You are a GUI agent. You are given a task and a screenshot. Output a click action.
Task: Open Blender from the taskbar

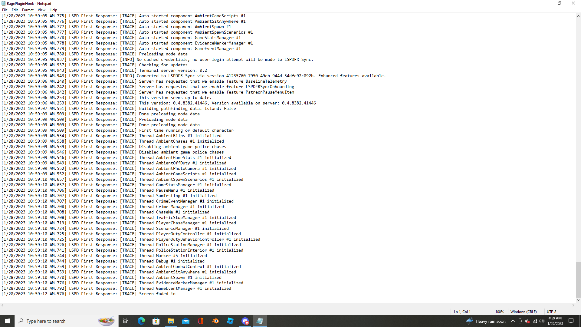(x=215, y=321)
